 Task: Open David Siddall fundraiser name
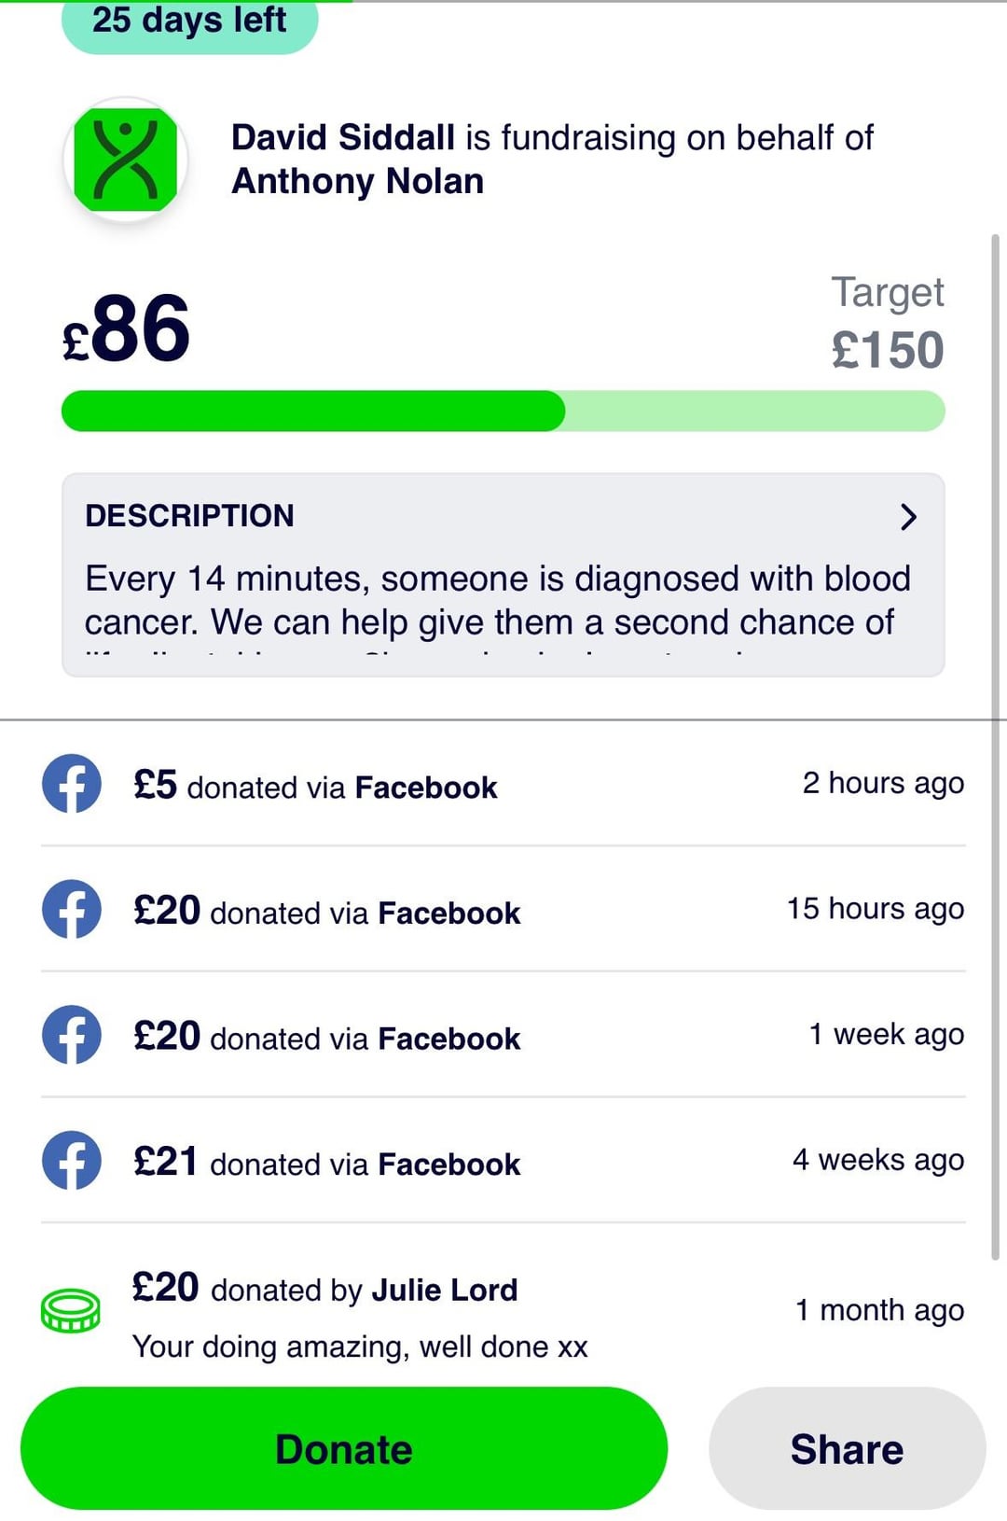coord(343,138)
